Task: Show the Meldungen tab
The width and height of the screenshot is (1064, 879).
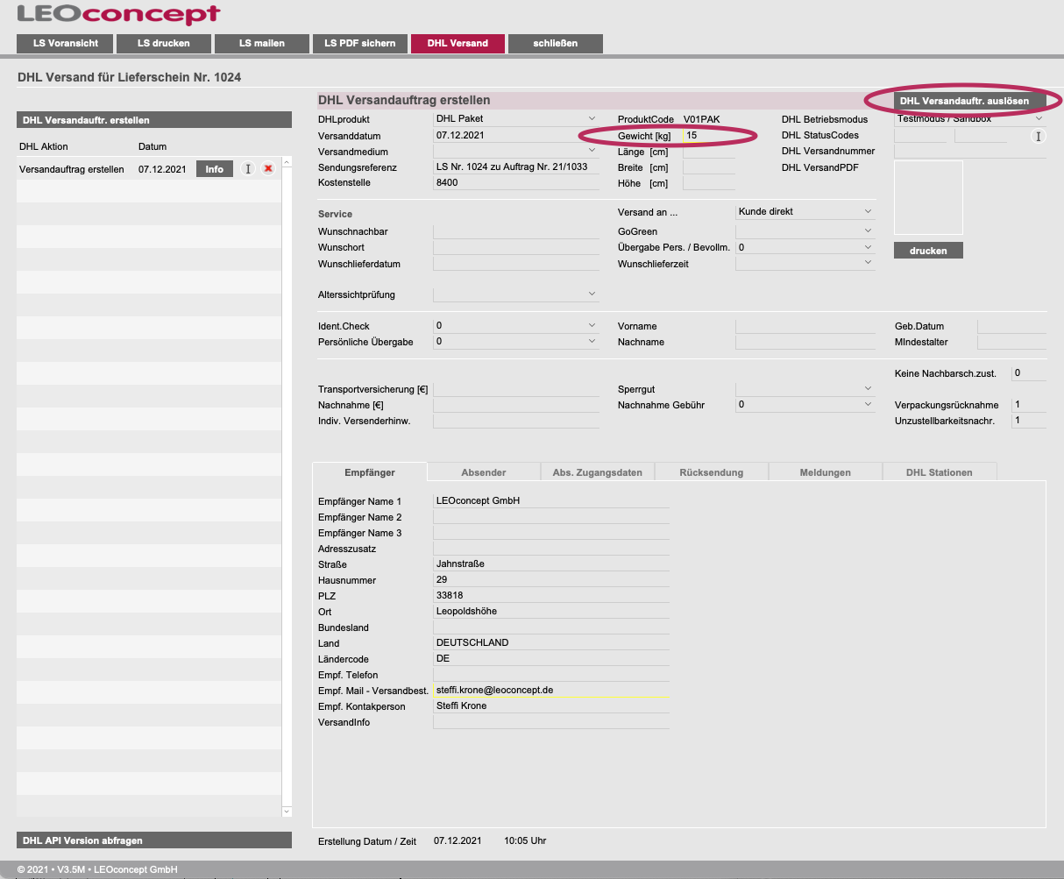Action: 826,472
